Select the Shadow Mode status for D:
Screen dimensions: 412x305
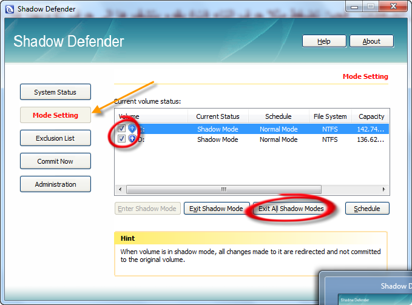tap(218, 139)
